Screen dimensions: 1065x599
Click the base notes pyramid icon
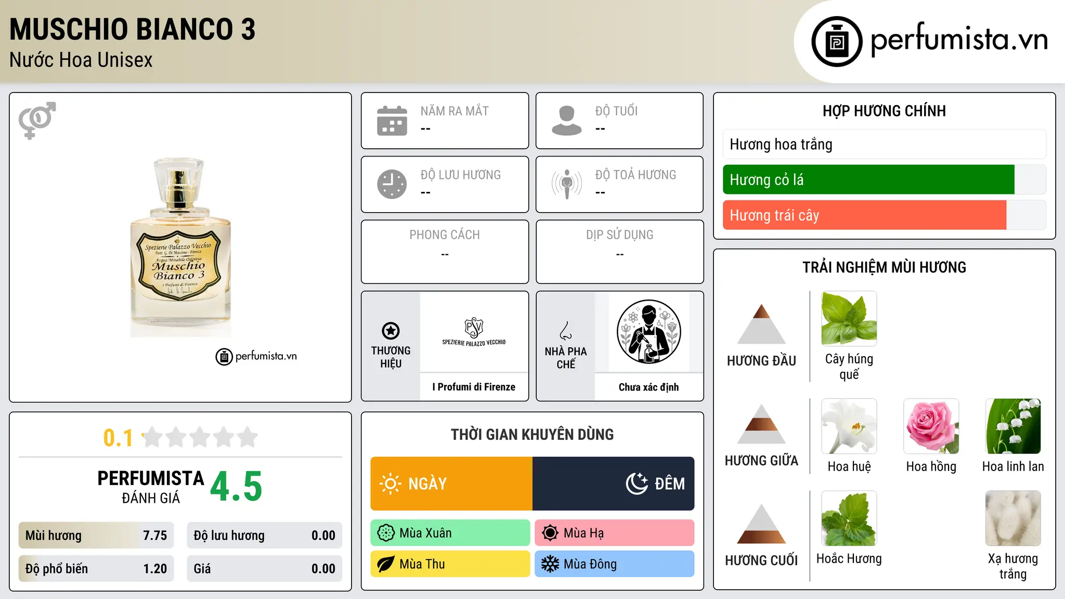point(761,524)
